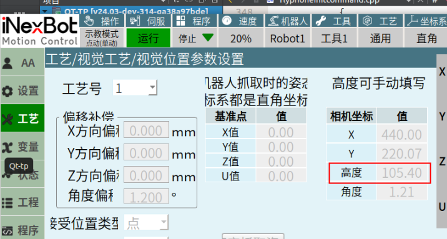This screenshot has width=447, height=239.
Task: Click the Y方向偏移 input field
Action: click(x=146, y=152)
